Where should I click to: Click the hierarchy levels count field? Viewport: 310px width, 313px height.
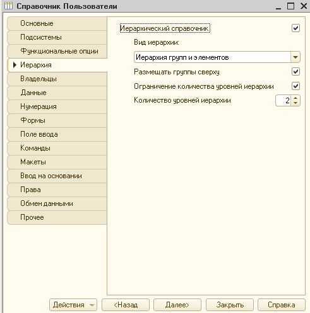283,101
